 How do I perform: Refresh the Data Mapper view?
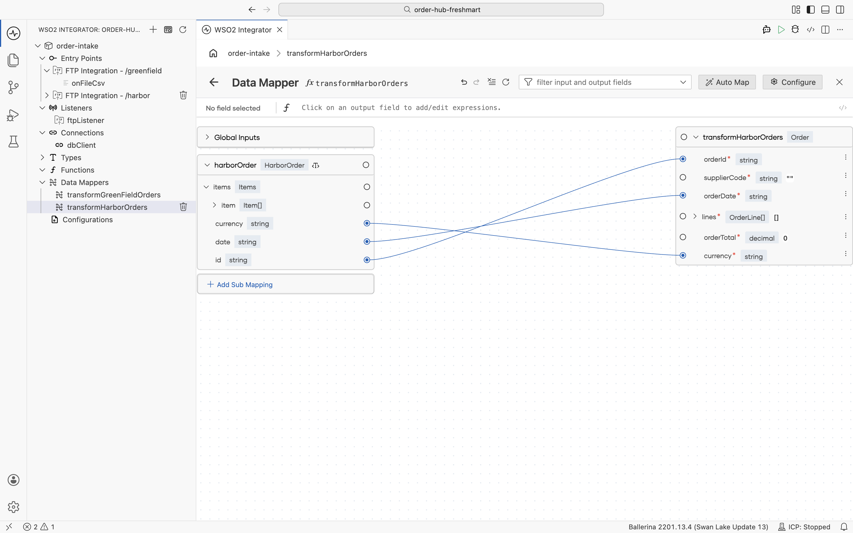click(506, 82)
